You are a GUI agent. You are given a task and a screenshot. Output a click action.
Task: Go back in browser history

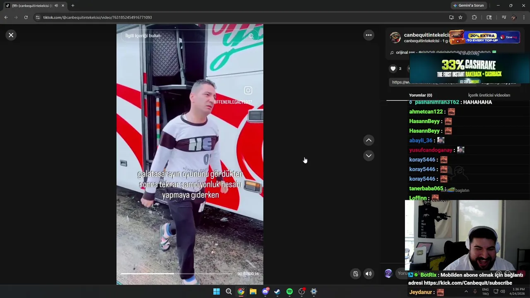6,17
